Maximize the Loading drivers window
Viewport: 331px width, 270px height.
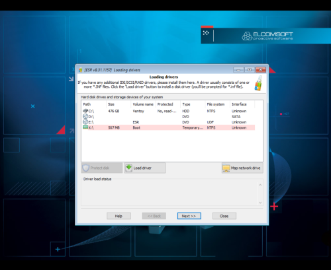click(250, 70)
